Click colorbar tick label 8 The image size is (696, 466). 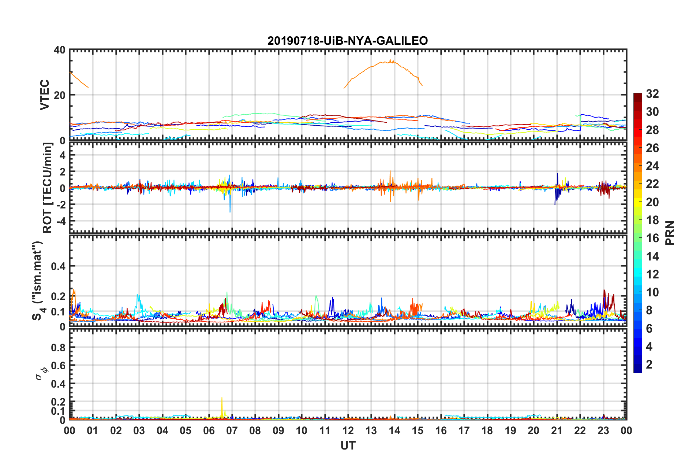(649, 310)
